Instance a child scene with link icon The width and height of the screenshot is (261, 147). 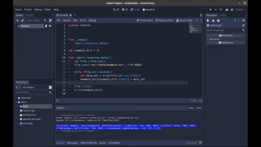point(23,20)
